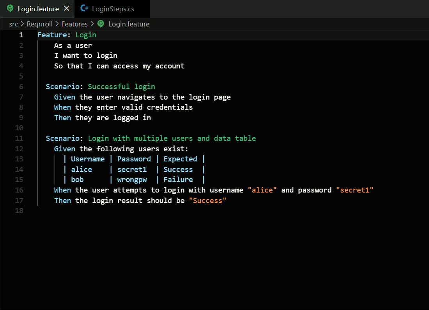Click line number 11 in the gutter
Screen dimensions: 429x310
19,138
